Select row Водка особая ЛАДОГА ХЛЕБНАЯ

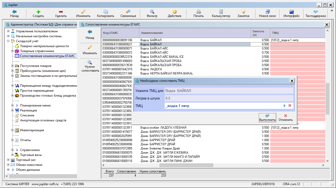coord(213,128)
